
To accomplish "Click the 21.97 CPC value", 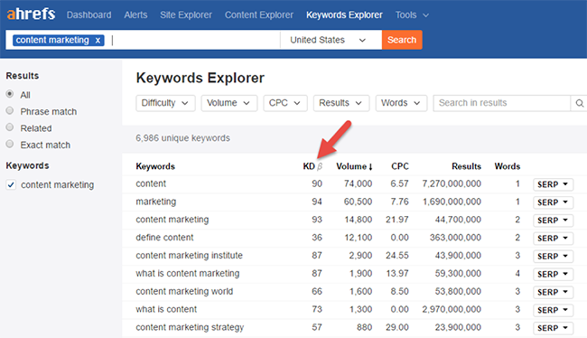I will pos(397,220).
